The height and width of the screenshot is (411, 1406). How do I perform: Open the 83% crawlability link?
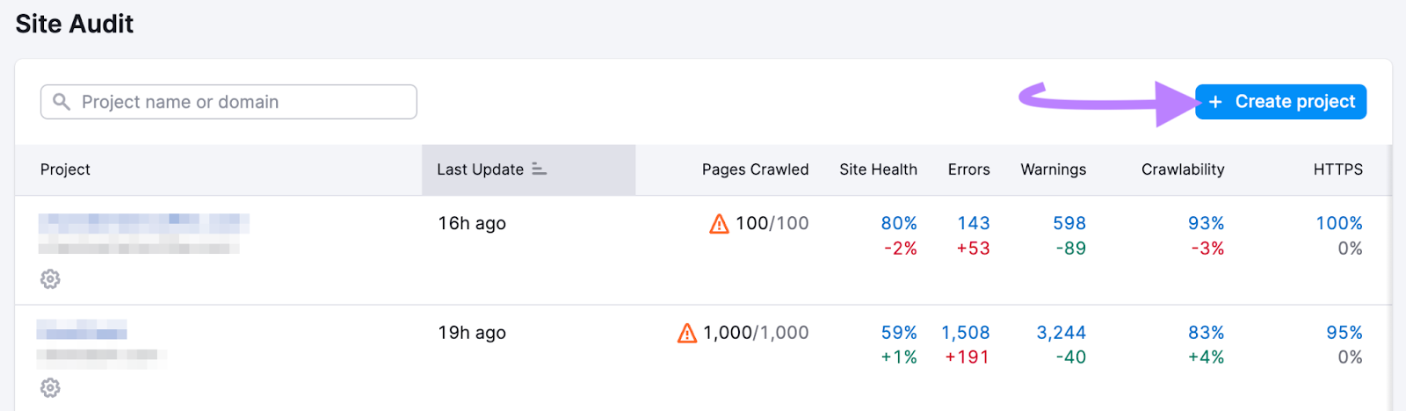pos(1206,333)
